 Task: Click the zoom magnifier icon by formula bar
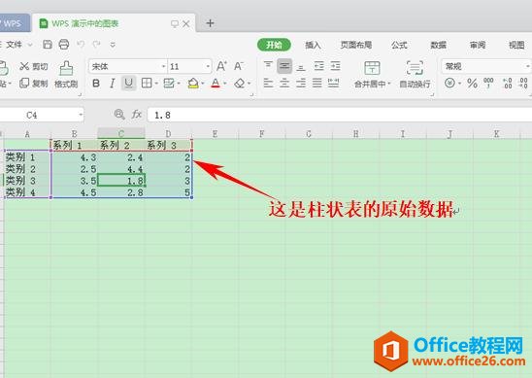pos(119,115)
